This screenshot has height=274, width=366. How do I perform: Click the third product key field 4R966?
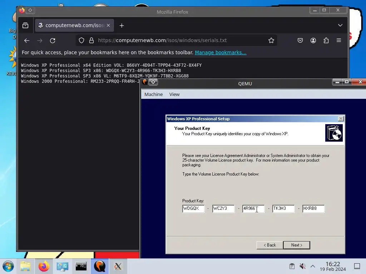(x=253, y=208)
